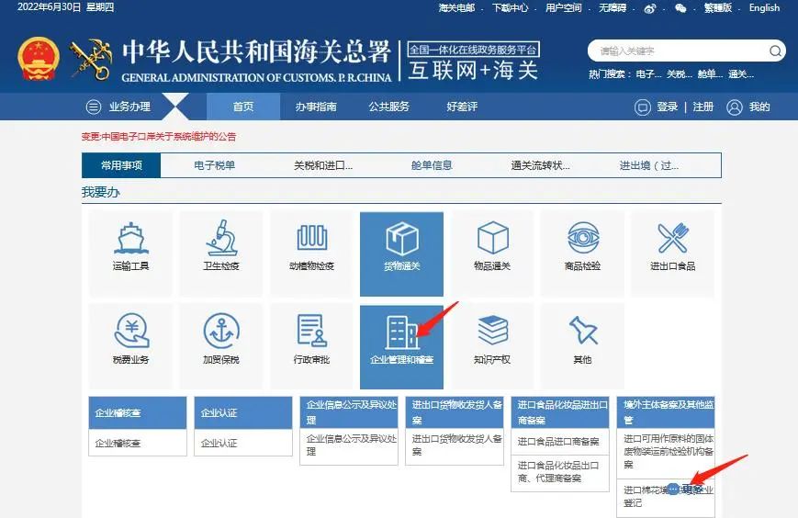
Task: Switch to the 电子税单 tab
Action: coord(214,165)
